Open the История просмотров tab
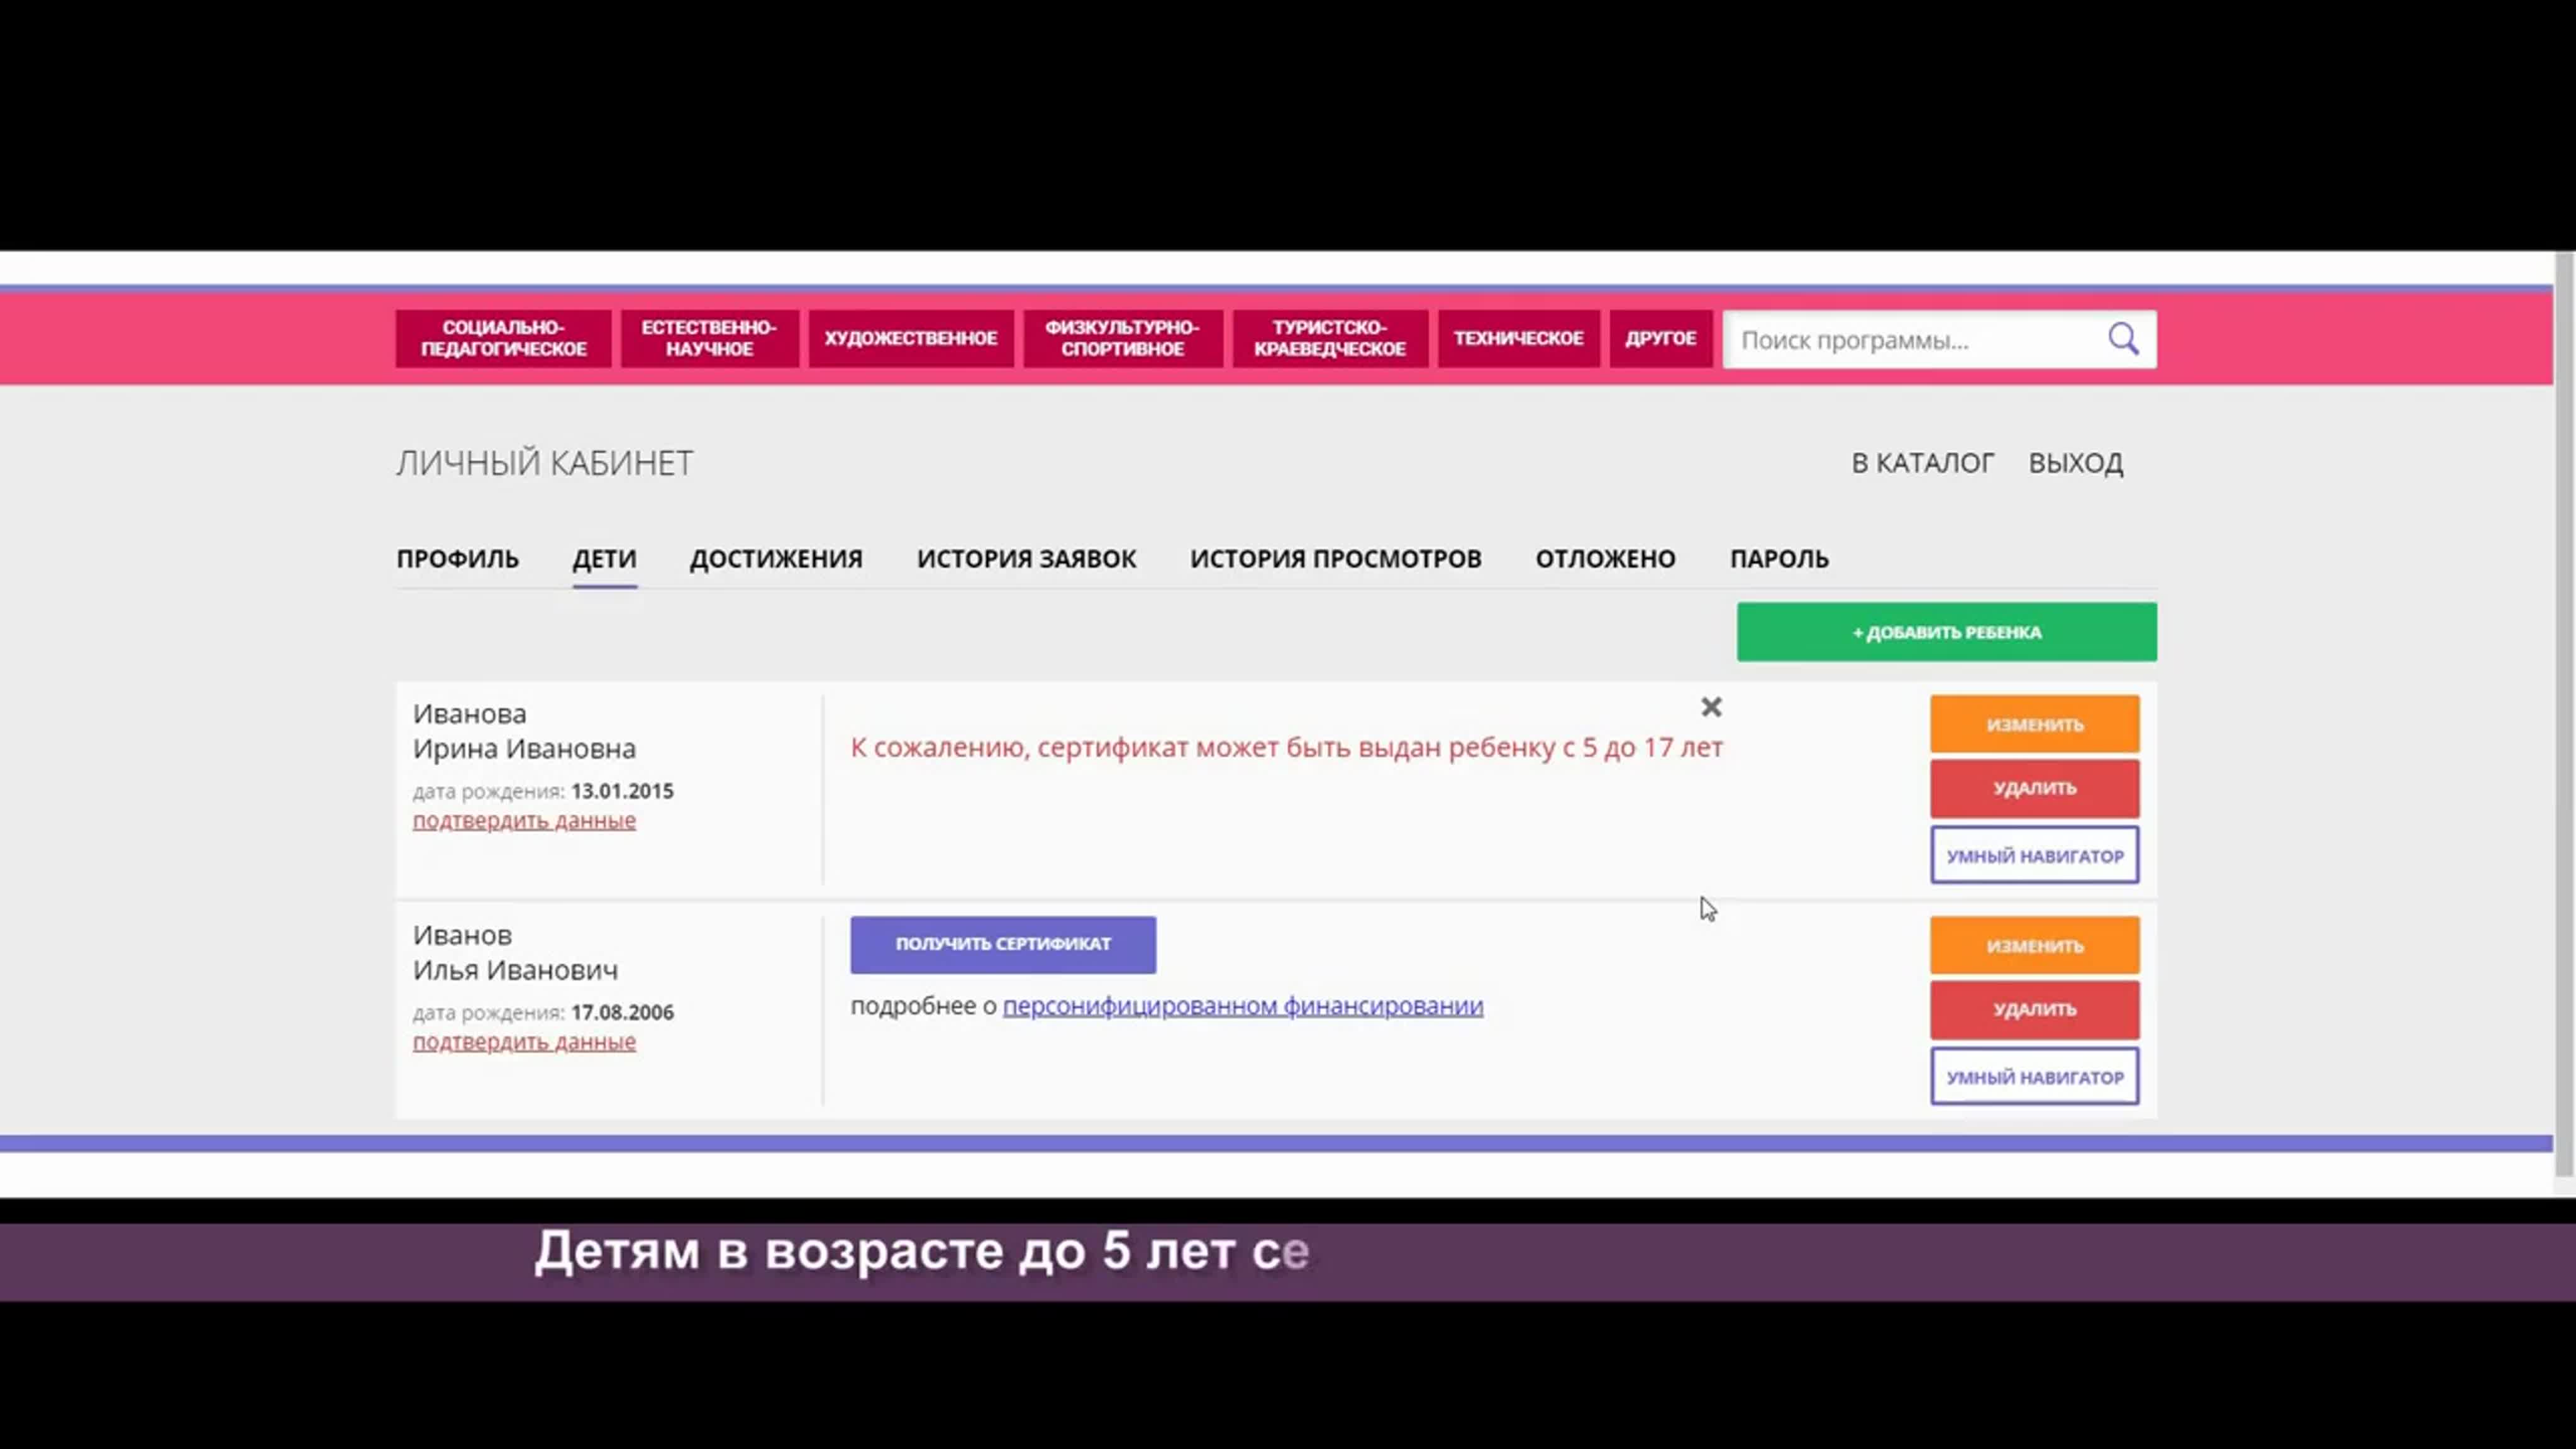Screen dimensions: 2576x1449 coord(1335,558)
